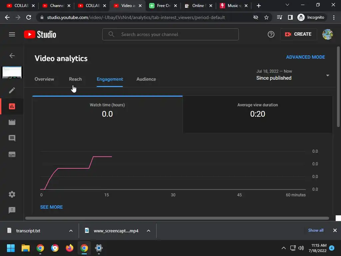Viewport: 341px width, 256px height.
Task: Open the Subtitles sidebar icon
Action: tap(12, 154)
